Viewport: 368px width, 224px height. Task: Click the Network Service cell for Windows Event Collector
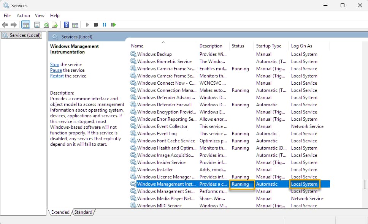pos(307,126)
